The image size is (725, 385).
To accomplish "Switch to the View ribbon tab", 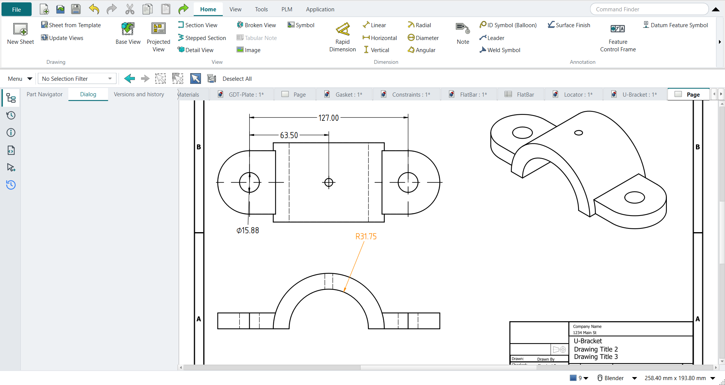I will (x=235, y=9).
